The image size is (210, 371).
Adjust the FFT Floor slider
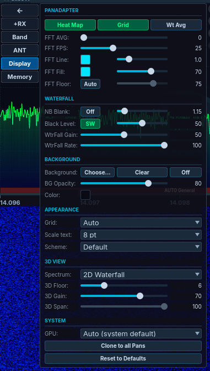[142, 83]
